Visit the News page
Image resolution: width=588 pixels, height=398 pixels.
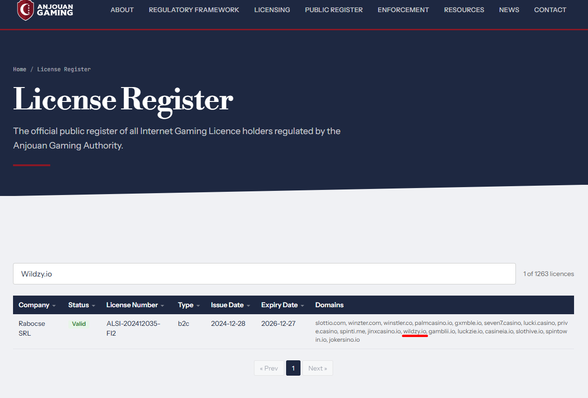coord(509,10)
